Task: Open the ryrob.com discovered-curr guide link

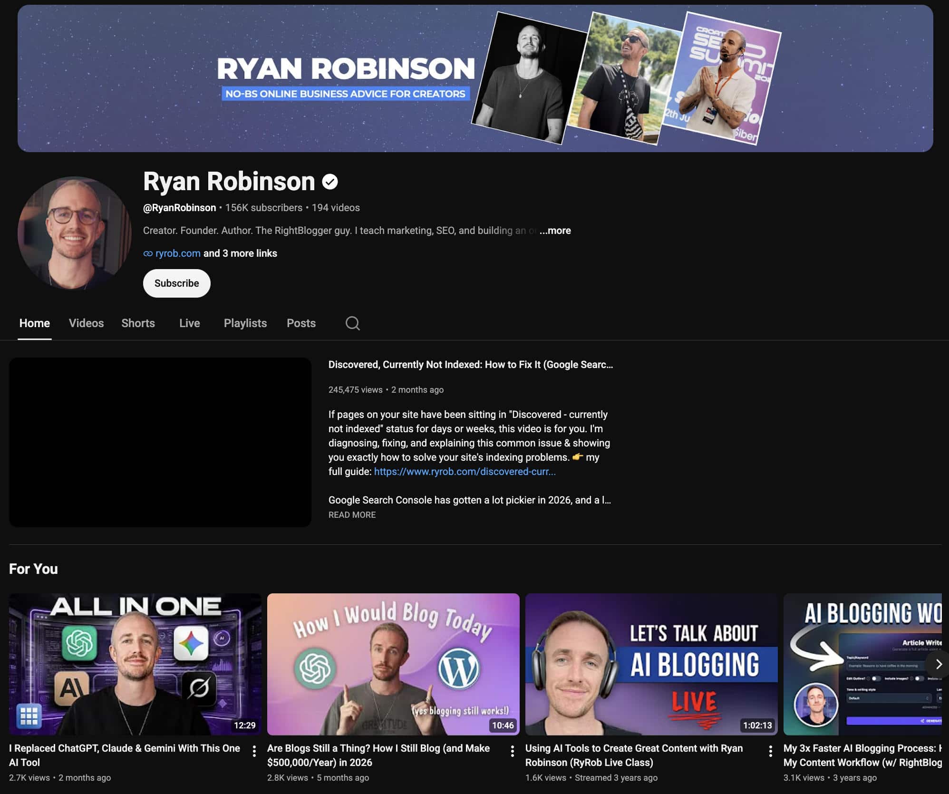Action: (465, 472)
